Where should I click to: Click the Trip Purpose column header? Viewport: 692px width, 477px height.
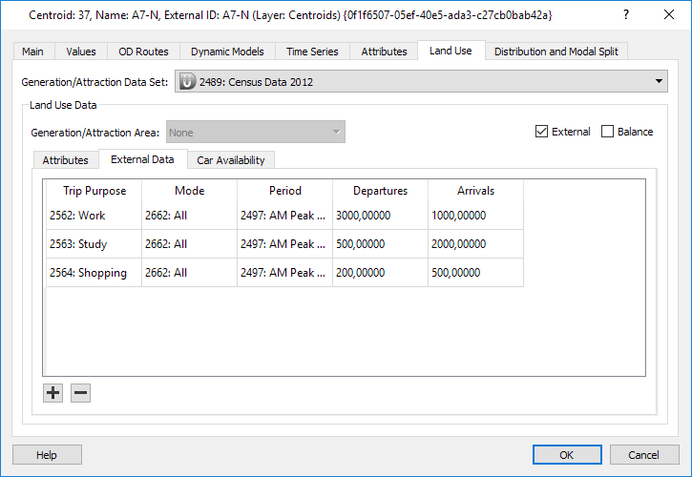[94, 191]
